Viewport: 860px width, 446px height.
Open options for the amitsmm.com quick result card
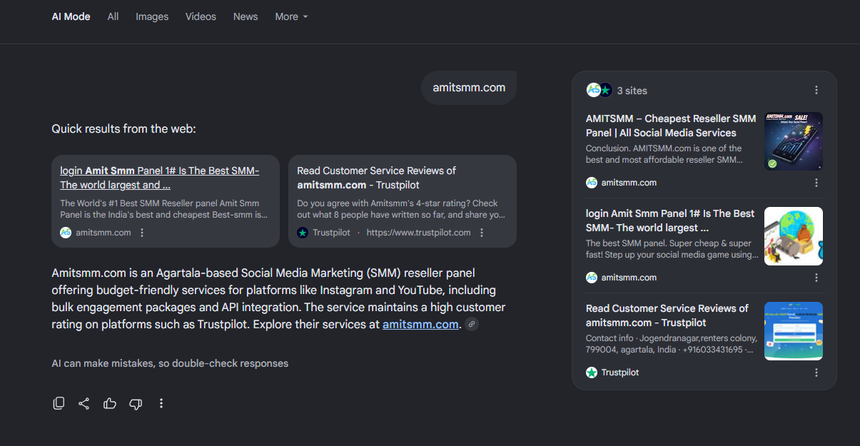point(142,233)
